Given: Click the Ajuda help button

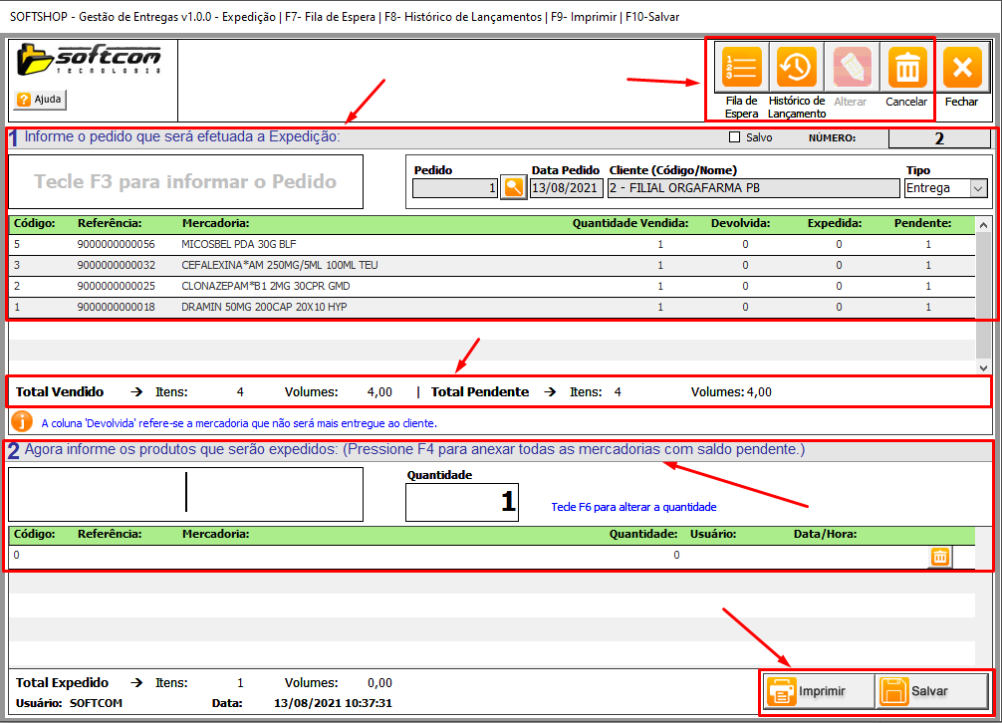Looking at the screenshot, I should pyautogui.click(x=40, y=100).
